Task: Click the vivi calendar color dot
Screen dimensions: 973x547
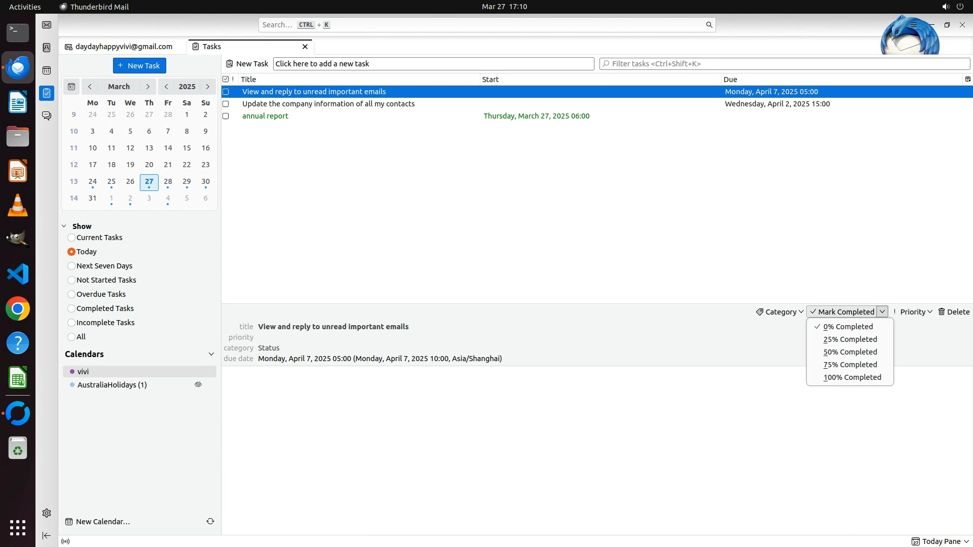Action: pyautogui.click(x=72, y=372)
